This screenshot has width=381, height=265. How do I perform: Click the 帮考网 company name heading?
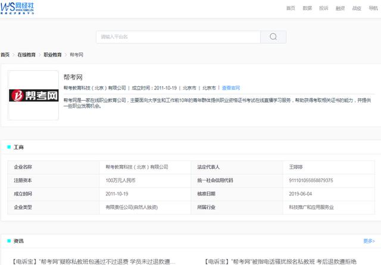tap(73, 77)
